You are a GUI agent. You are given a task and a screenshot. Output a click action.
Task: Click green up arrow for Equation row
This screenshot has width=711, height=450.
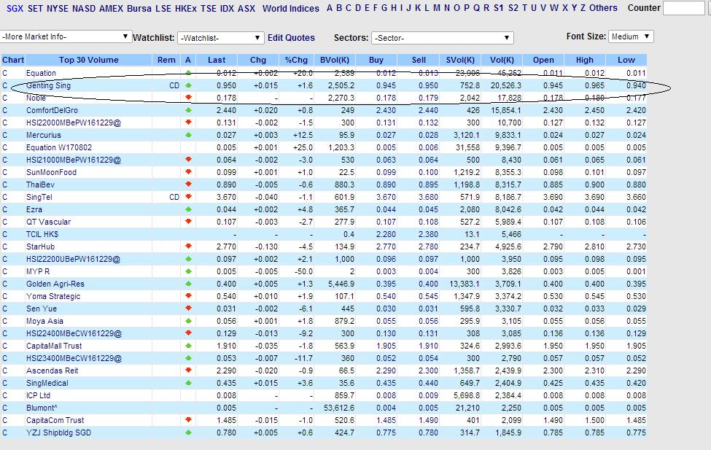coord(189,73)
